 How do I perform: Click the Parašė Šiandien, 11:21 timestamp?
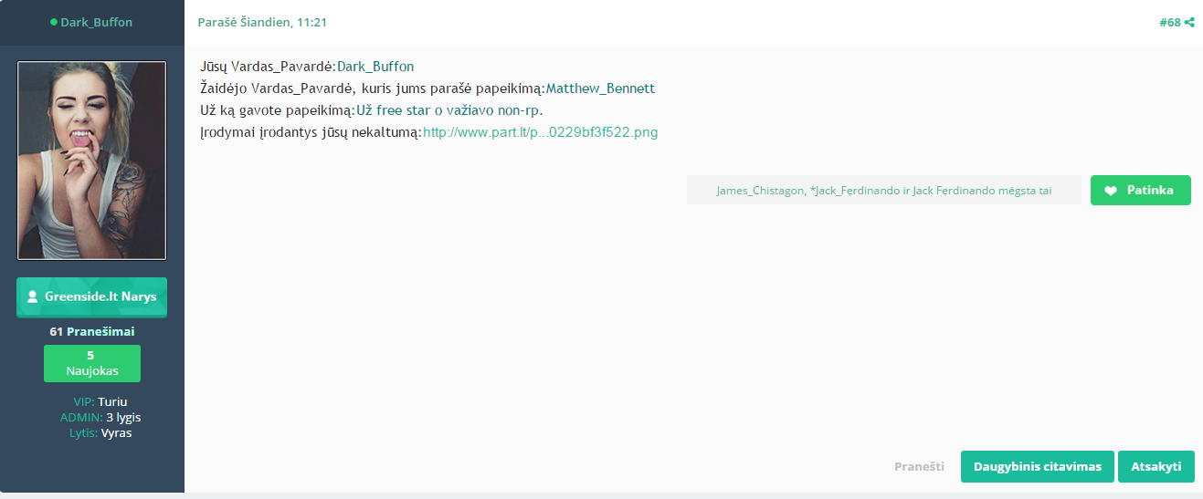pyautogui.click(x=264, y=22)
